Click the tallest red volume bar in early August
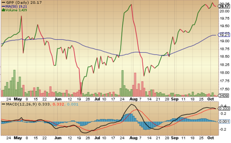The width and height of the screenshot is (231, 143). coord(135,85)
